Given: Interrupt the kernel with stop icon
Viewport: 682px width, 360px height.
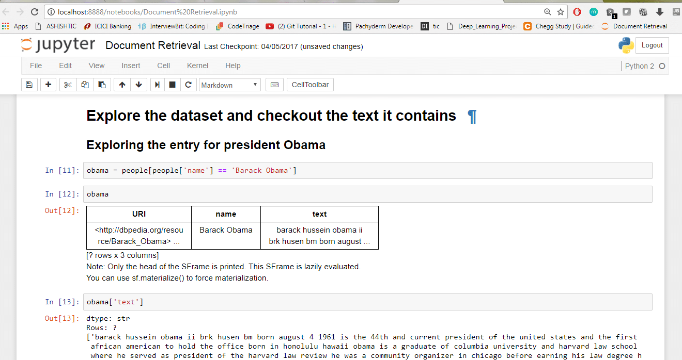Looking at the screenshot, I should [173, 85].
